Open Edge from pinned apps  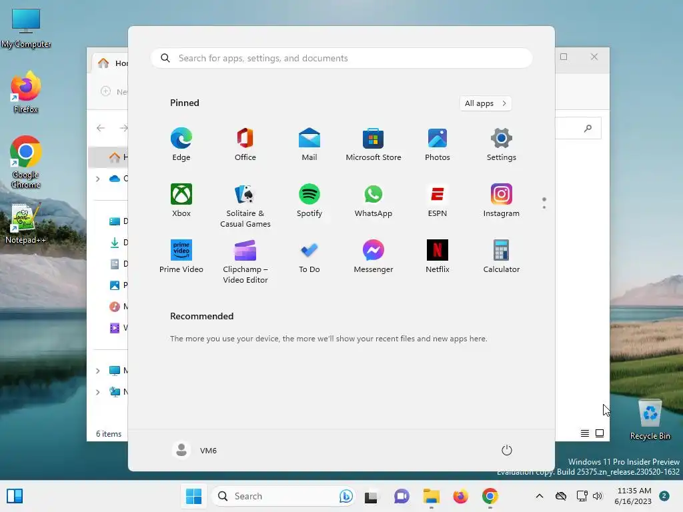click(181, 145)
